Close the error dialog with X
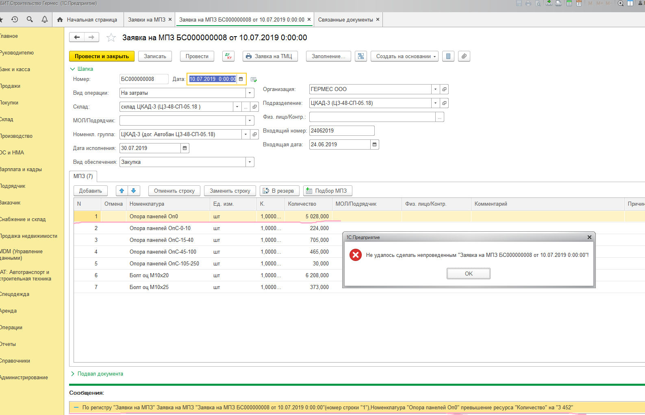Image resolution: width=645 pixels, height=415 pixels. (x=589, y=237)
